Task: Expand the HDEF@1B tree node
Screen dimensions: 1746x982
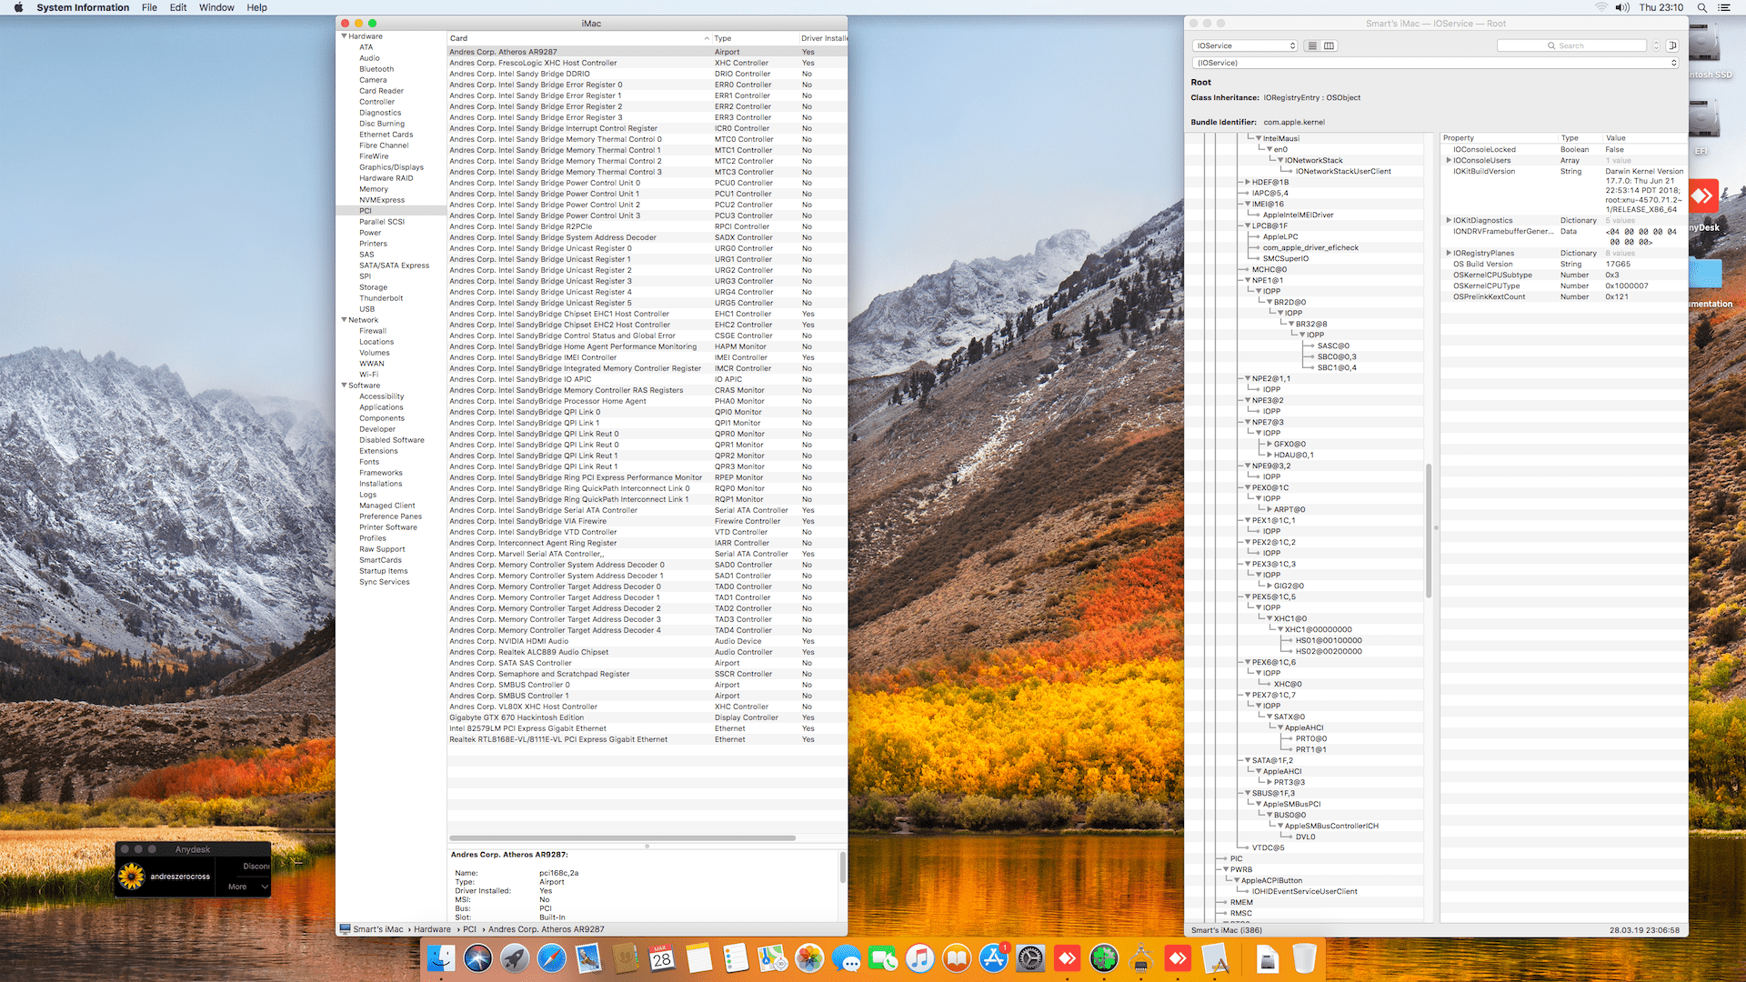Action: click(x=1248, y=182)
